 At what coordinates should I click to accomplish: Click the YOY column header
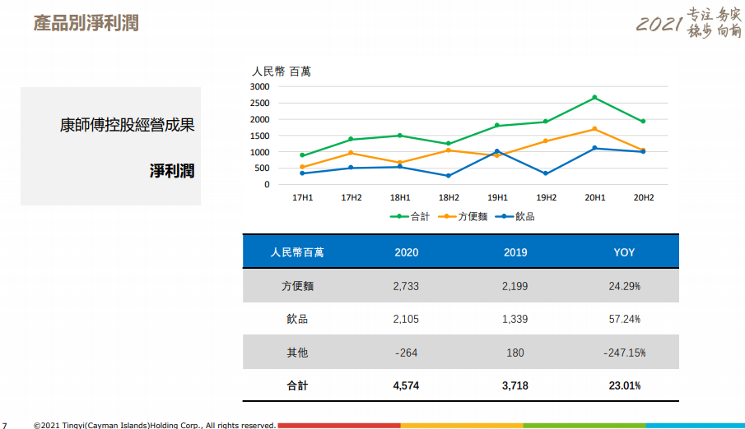point(624,252)
